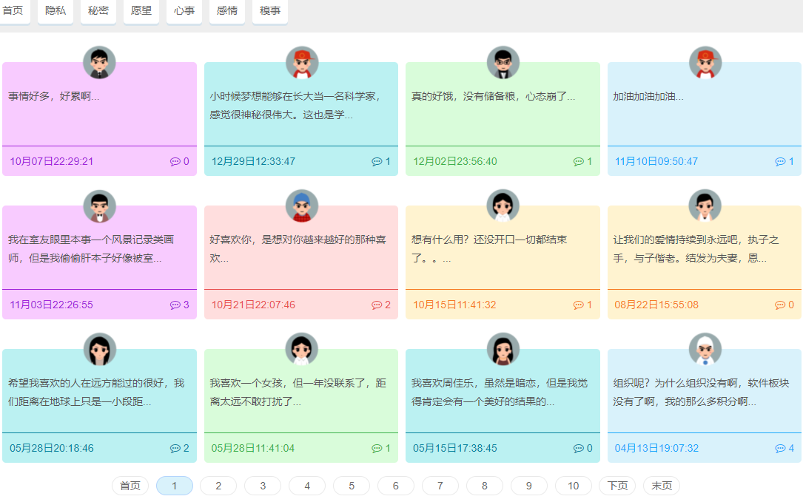Go to the 糗事 tab
Screen dimensions: 803x499
point(269,12)
